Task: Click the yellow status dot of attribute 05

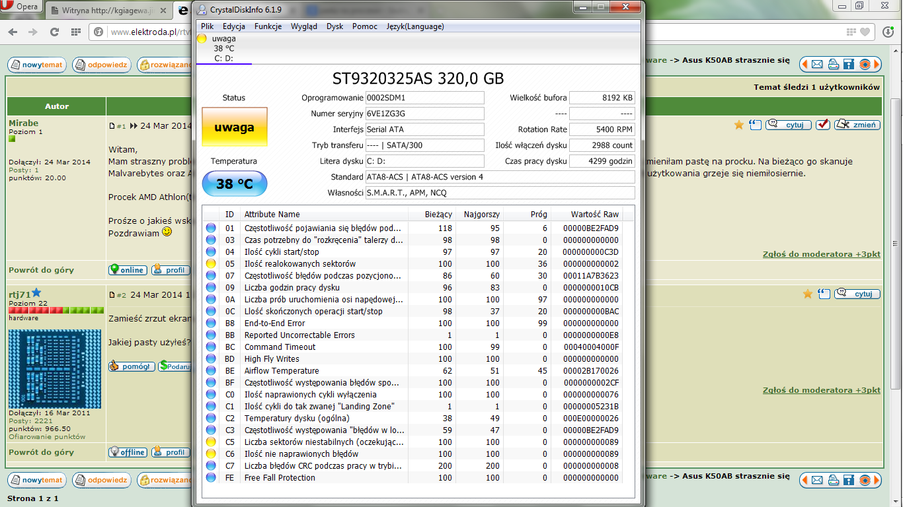Action: pyautogui.click(x=211, y=263)
